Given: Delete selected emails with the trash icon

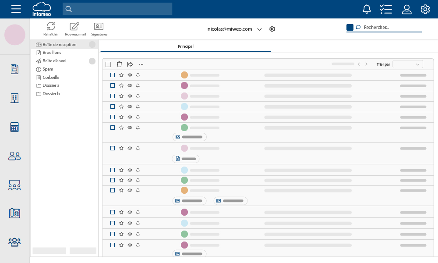Looking at the screenshot, I should coord(120,64).
